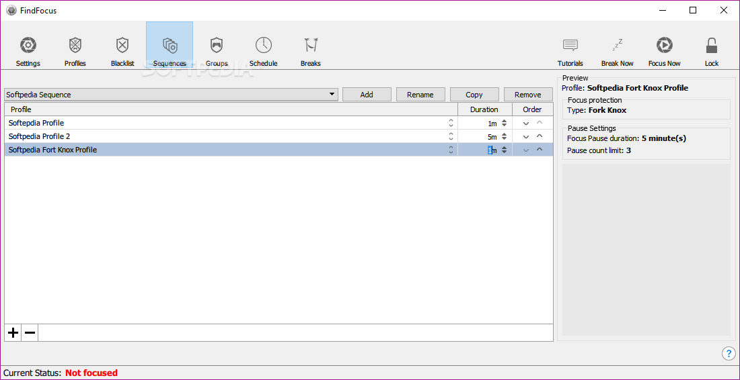The width and height of the screenshot is (740, 380).
Task: Move Softpedia Fort Knox Profile row up
Action: click(540, 150)
